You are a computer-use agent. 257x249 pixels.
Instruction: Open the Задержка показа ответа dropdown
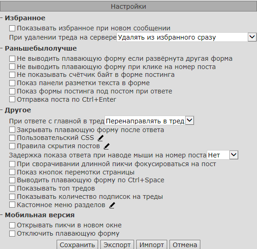[222, 155]
